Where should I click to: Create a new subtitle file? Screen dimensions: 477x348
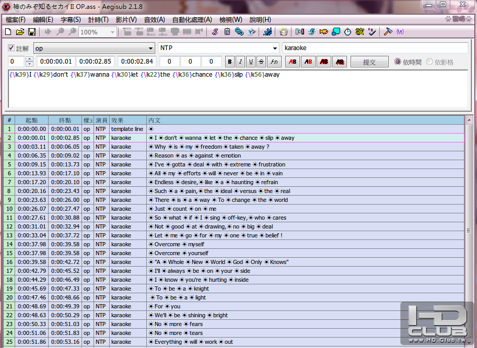[x=8, y=32]
